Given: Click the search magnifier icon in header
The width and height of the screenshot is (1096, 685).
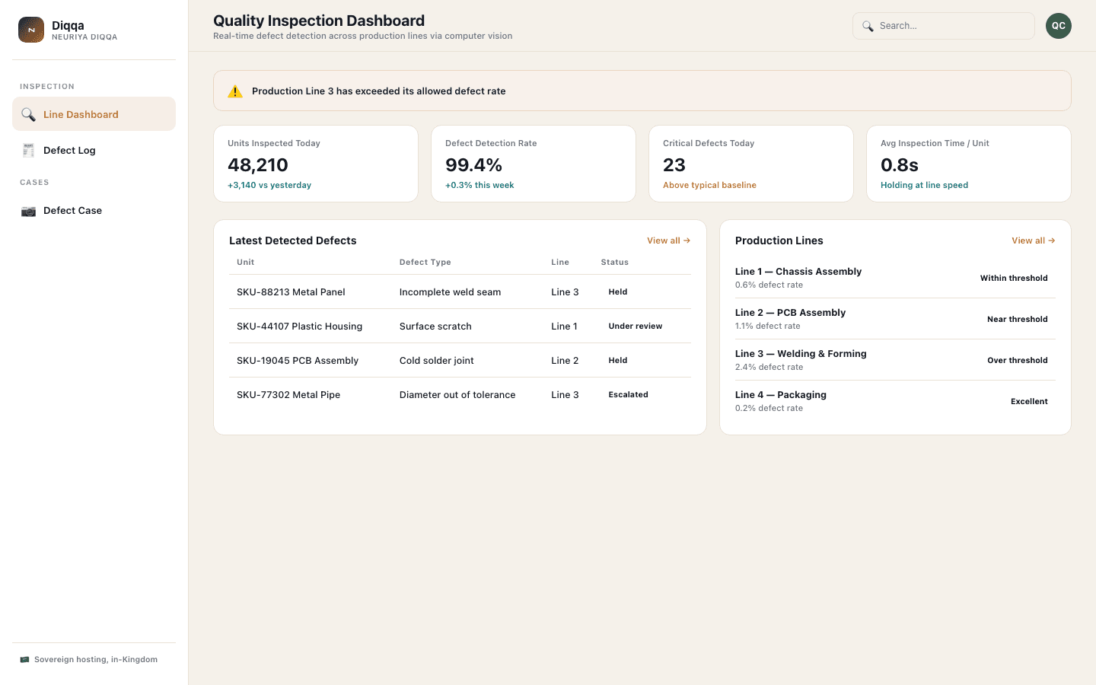Looking at the screenshot, I should tap(868, 26).
